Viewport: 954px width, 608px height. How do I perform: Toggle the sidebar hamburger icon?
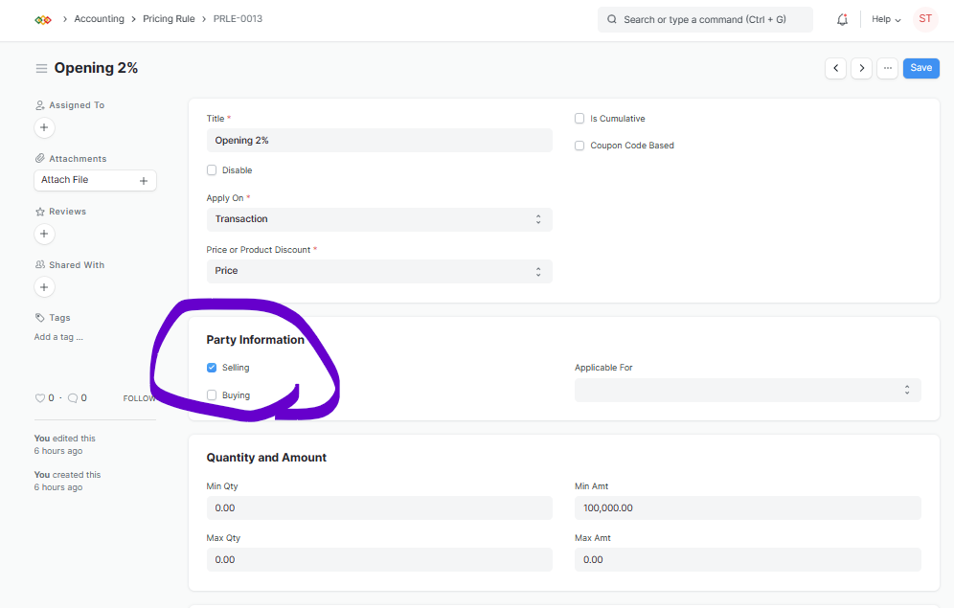(41, 68)
